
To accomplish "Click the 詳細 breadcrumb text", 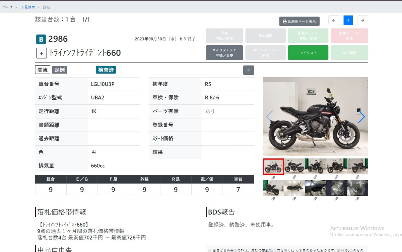I will [x=47, y=7].
